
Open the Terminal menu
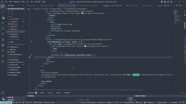point(37,2)
